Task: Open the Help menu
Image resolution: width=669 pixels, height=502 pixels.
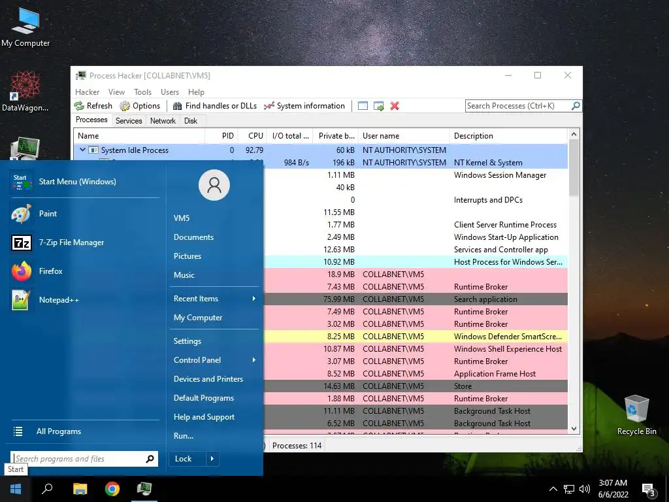Action: pyautogui.click(x=196, y=92)
